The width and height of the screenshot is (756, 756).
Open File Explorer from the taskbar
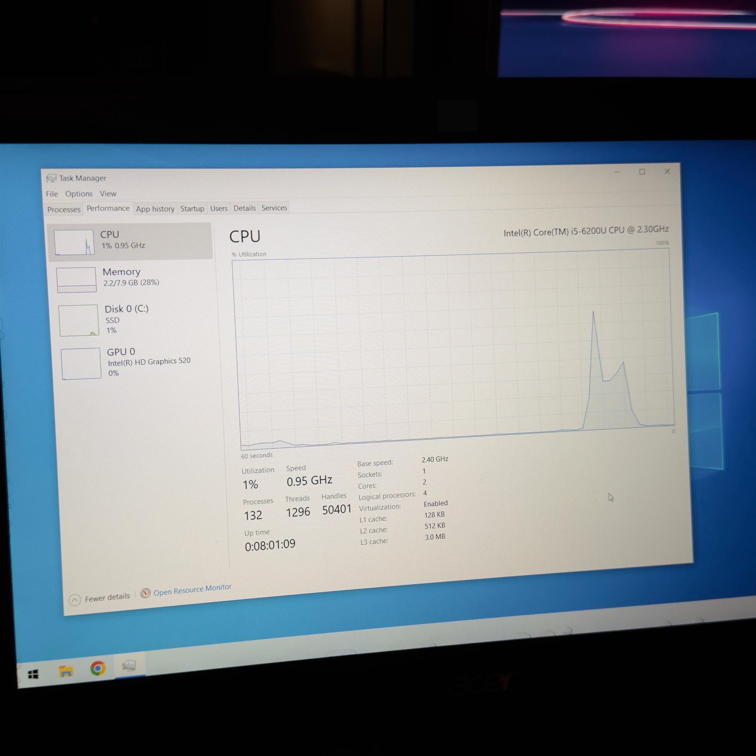(66, 671)
